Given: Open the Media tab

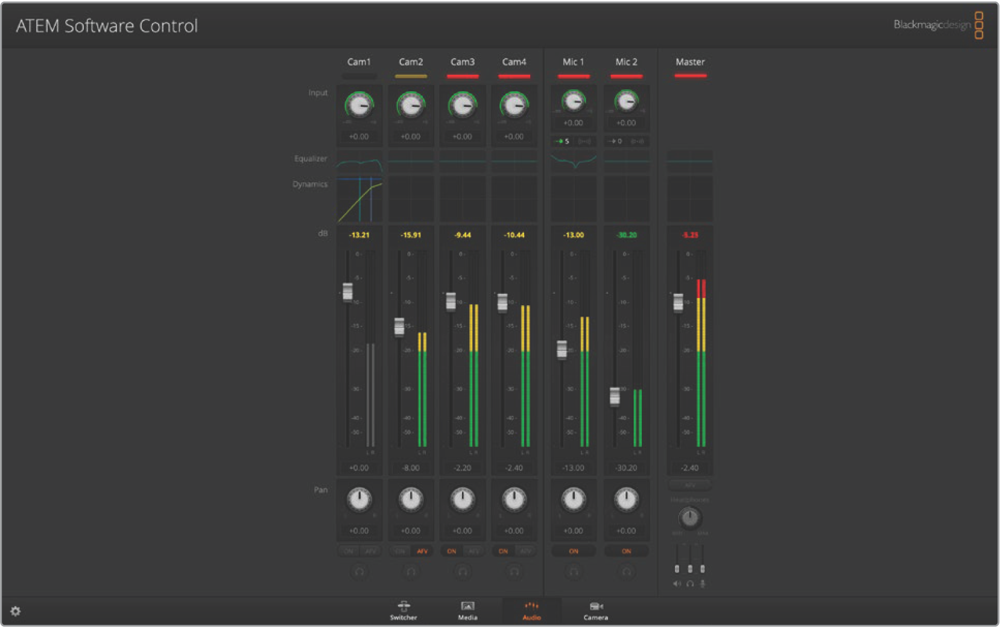Looking at the screenshot, I should [467, 611].
